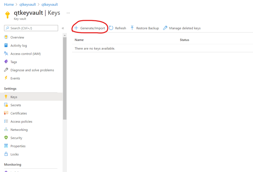The image size is (253, 172).
Task: Click the Networking icon in sidebar
Action: [6, 130]
